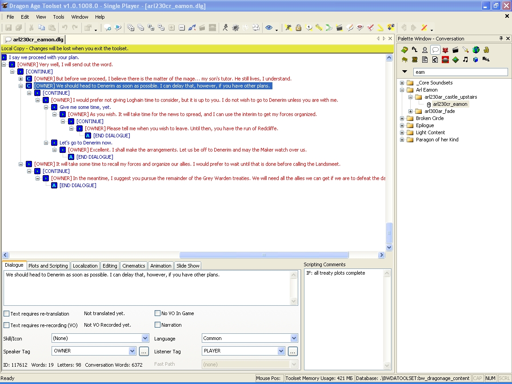Click the running-man animation icon in toolbar
This screenshot has height=384, width=512.
pos(225,28)
